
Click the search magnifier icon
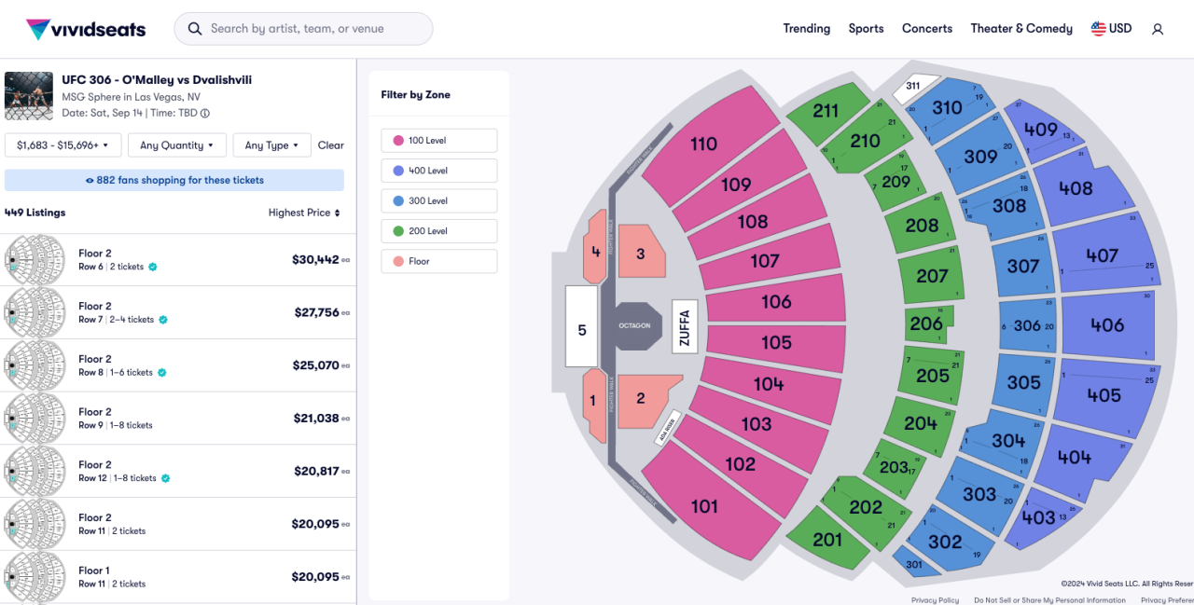[195, 28]
